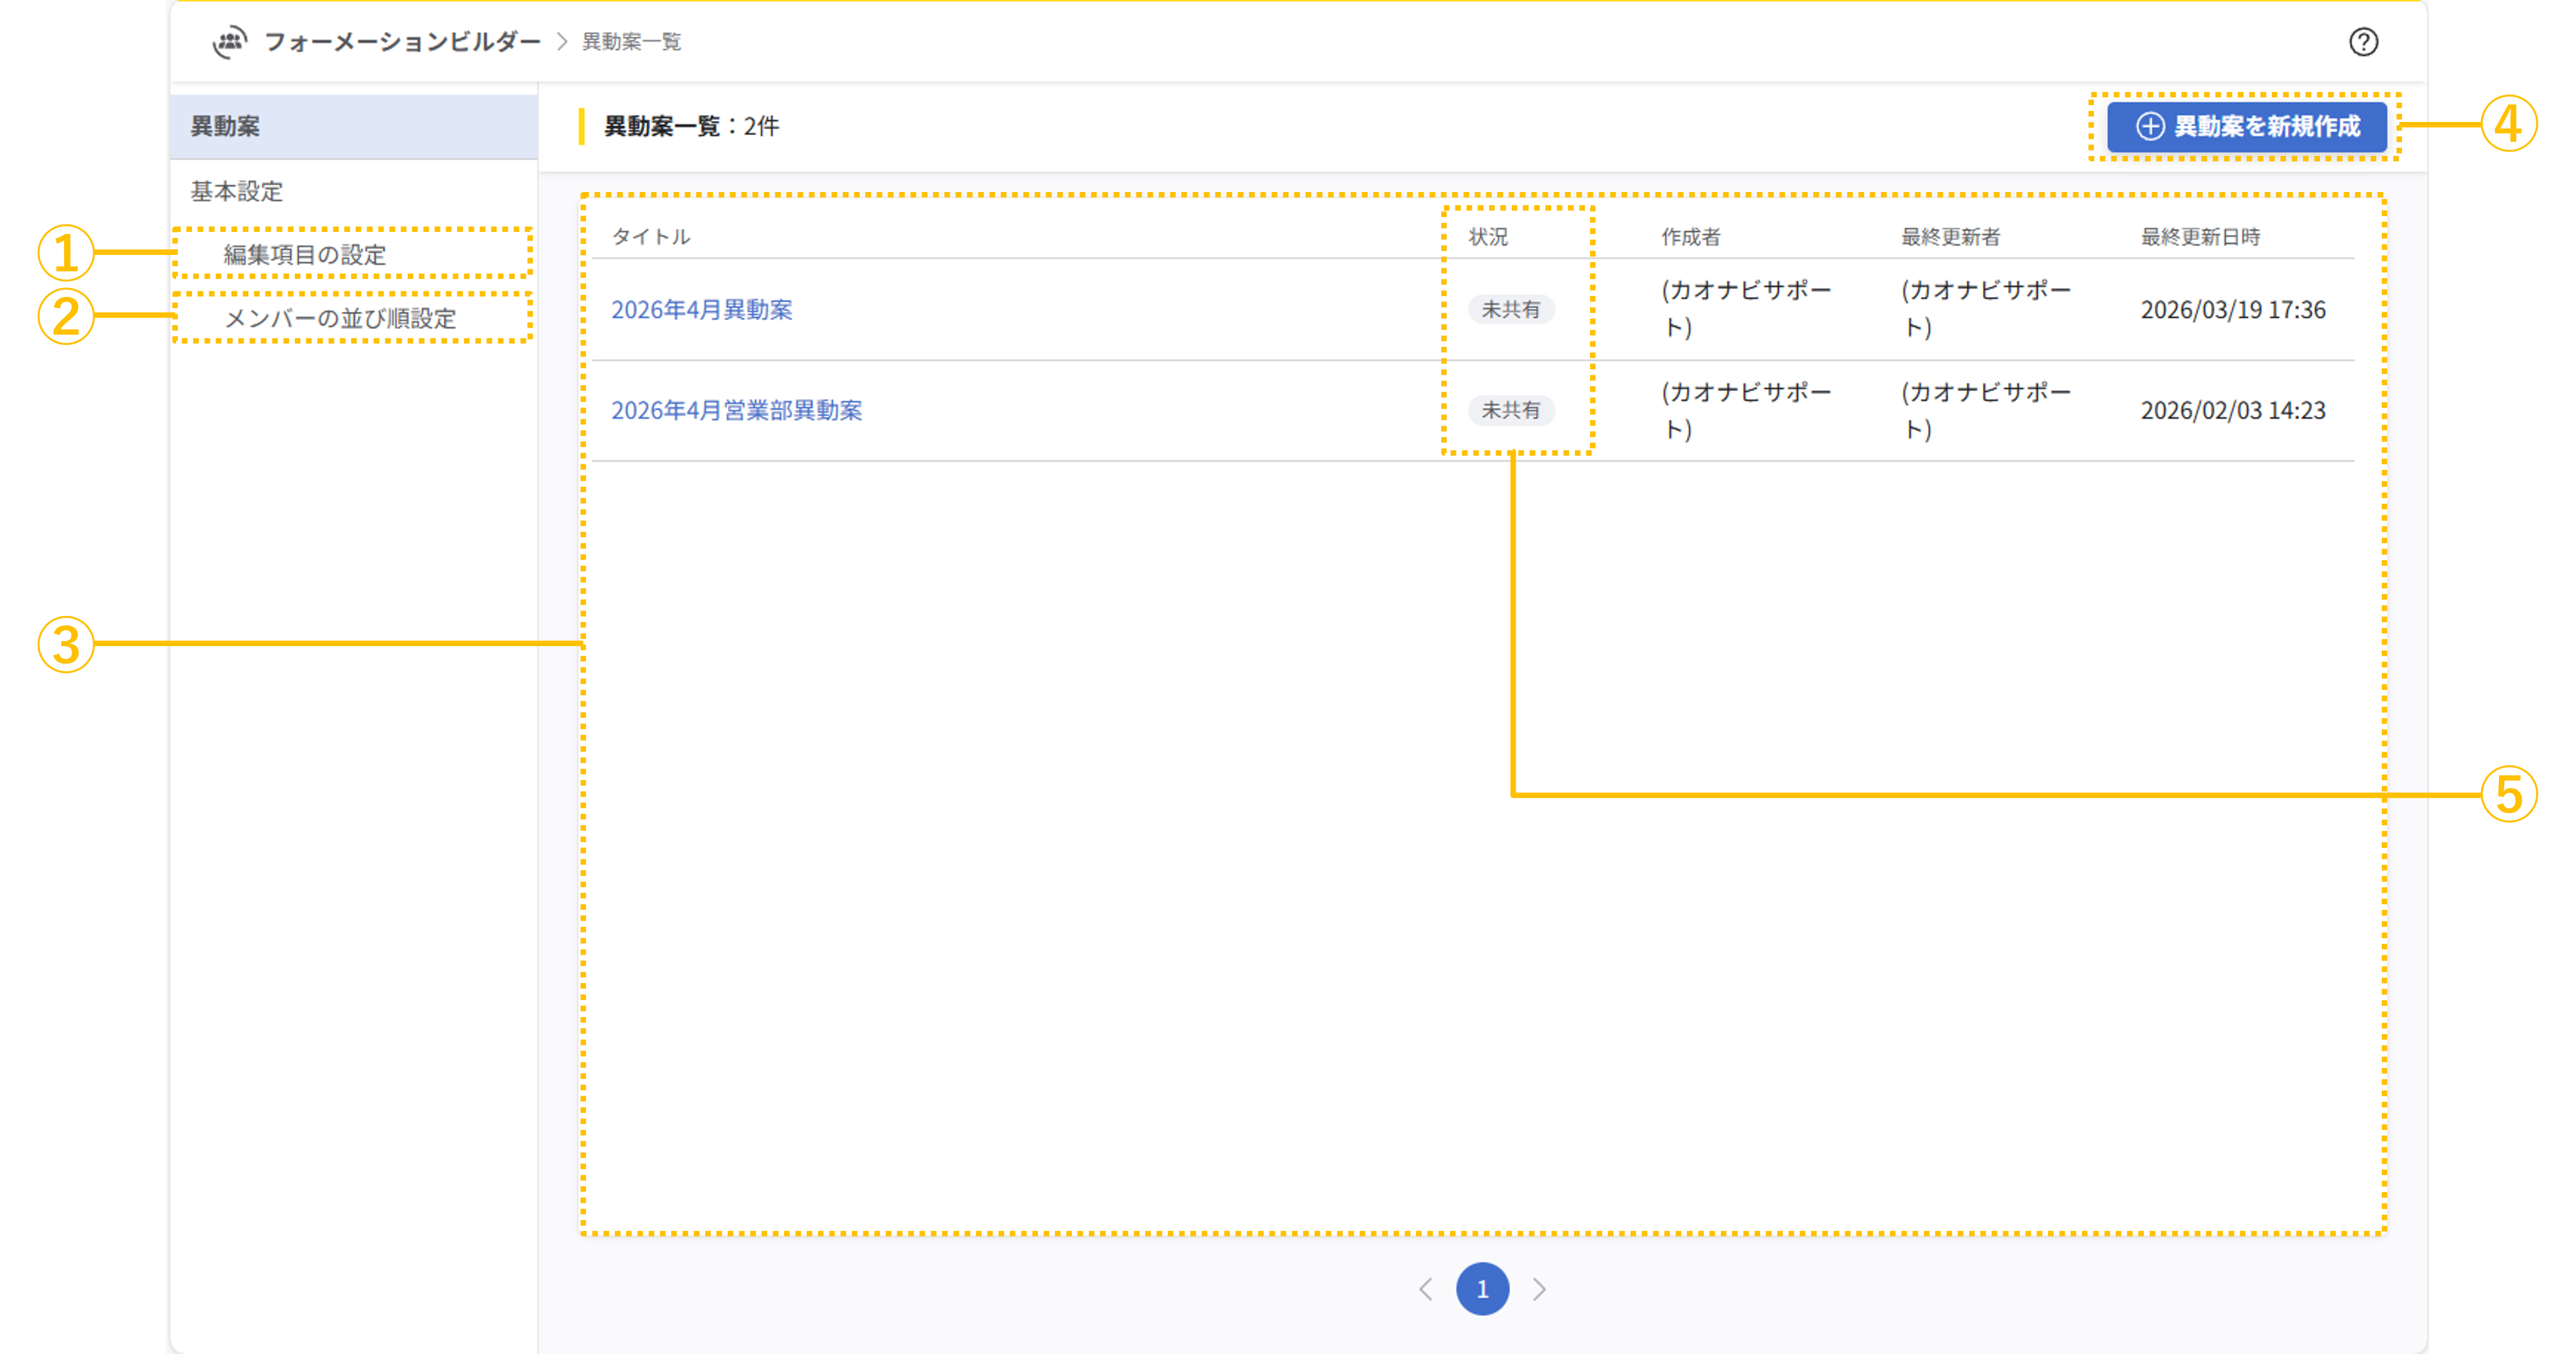Open メンバーの並び順設定 menu item

pos(340,319)
